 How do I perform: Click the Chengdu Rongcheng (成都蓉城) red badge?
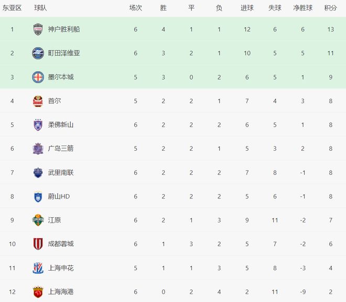point(38,244)
